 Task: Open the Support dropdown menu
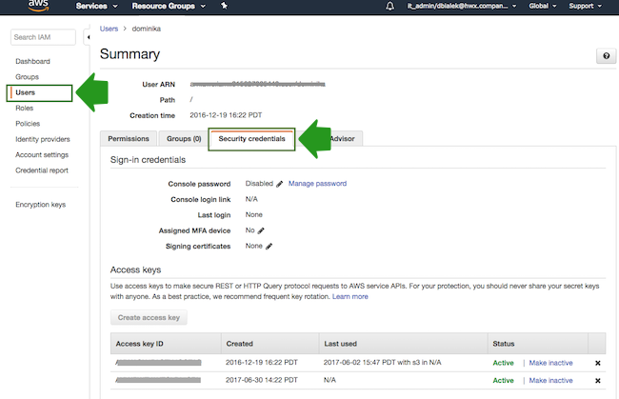(586, 6)
